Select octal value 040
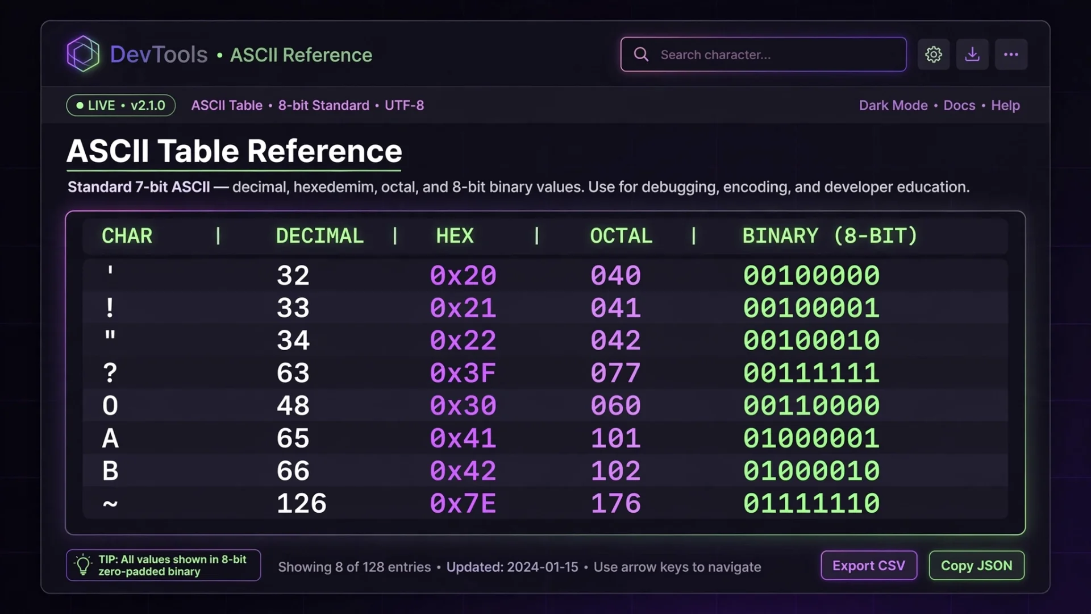Screen dimensions: 1091x614 616,276
